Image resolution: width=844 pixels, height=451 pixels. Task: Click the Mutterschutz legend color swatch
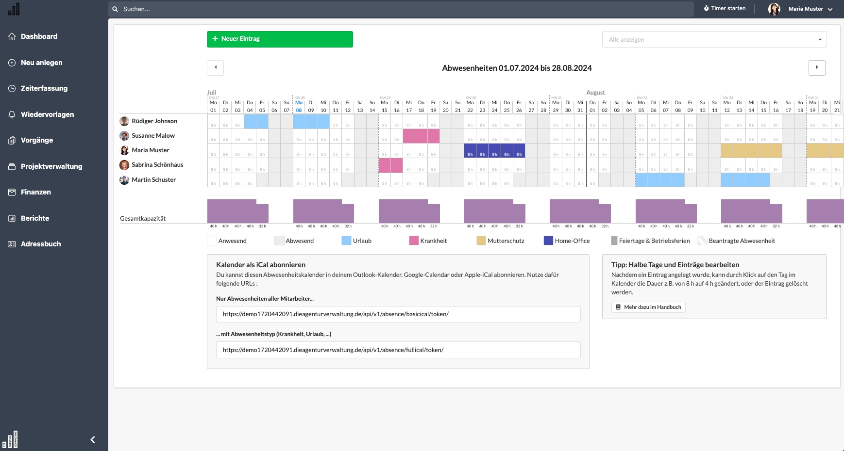[x=481, y=241]
